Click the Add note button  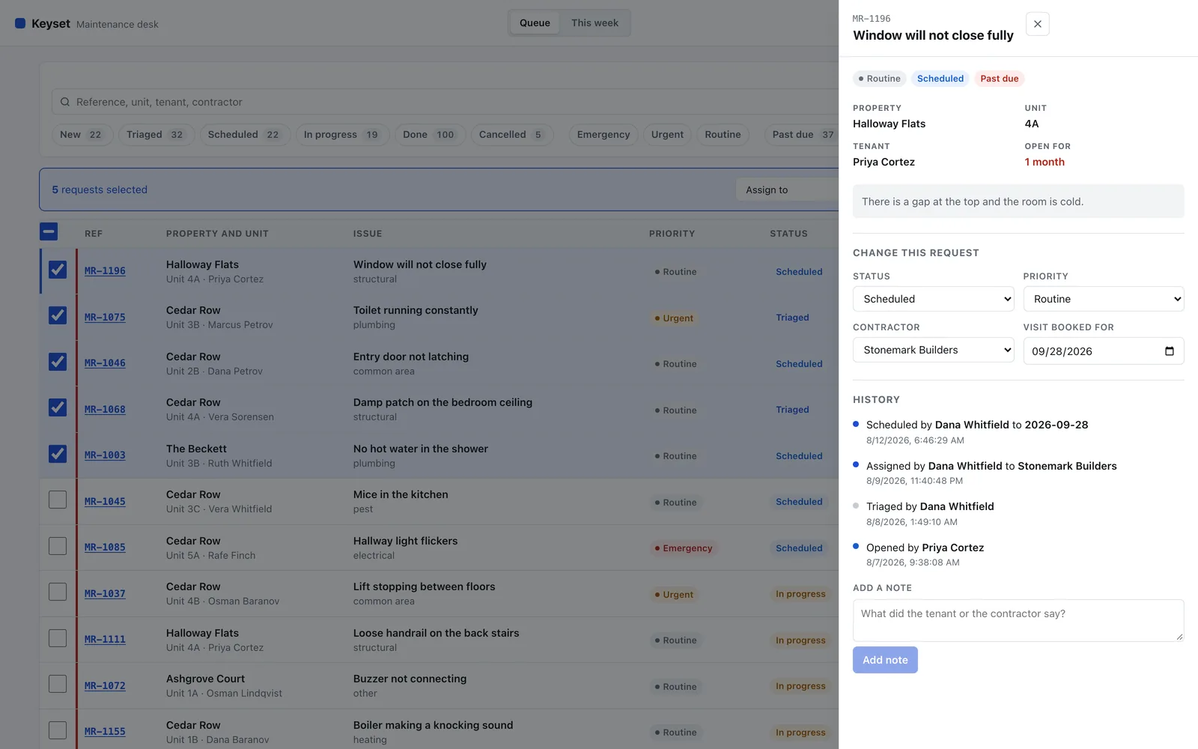coord(885,660)
